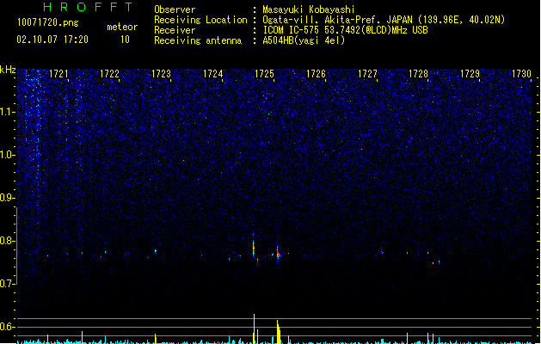Select the file name 10071720.png

48,22
